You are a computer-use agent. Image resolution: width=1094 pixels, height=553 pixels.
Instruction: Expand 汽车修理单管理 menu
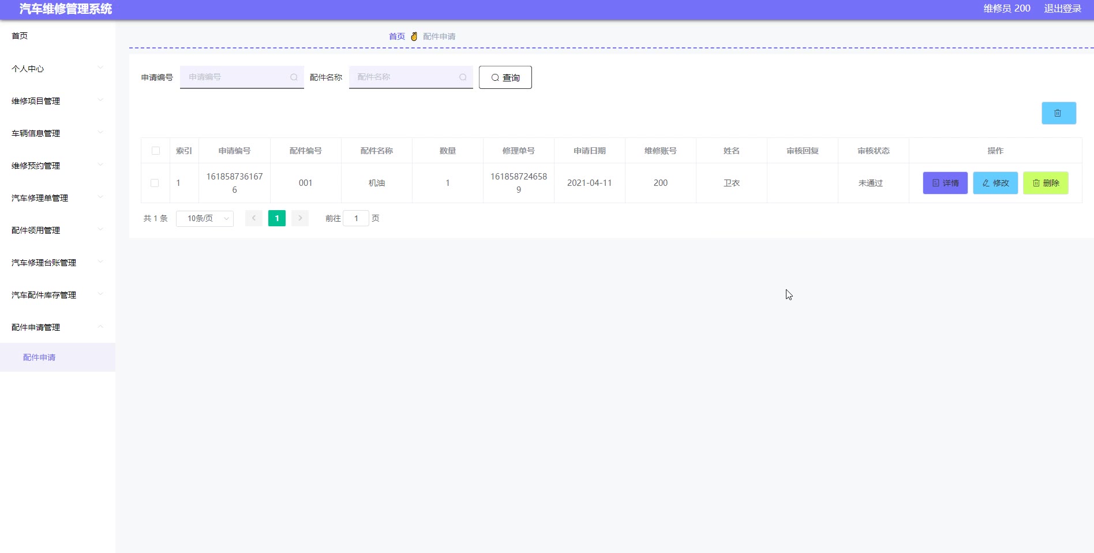coord(58,198)
